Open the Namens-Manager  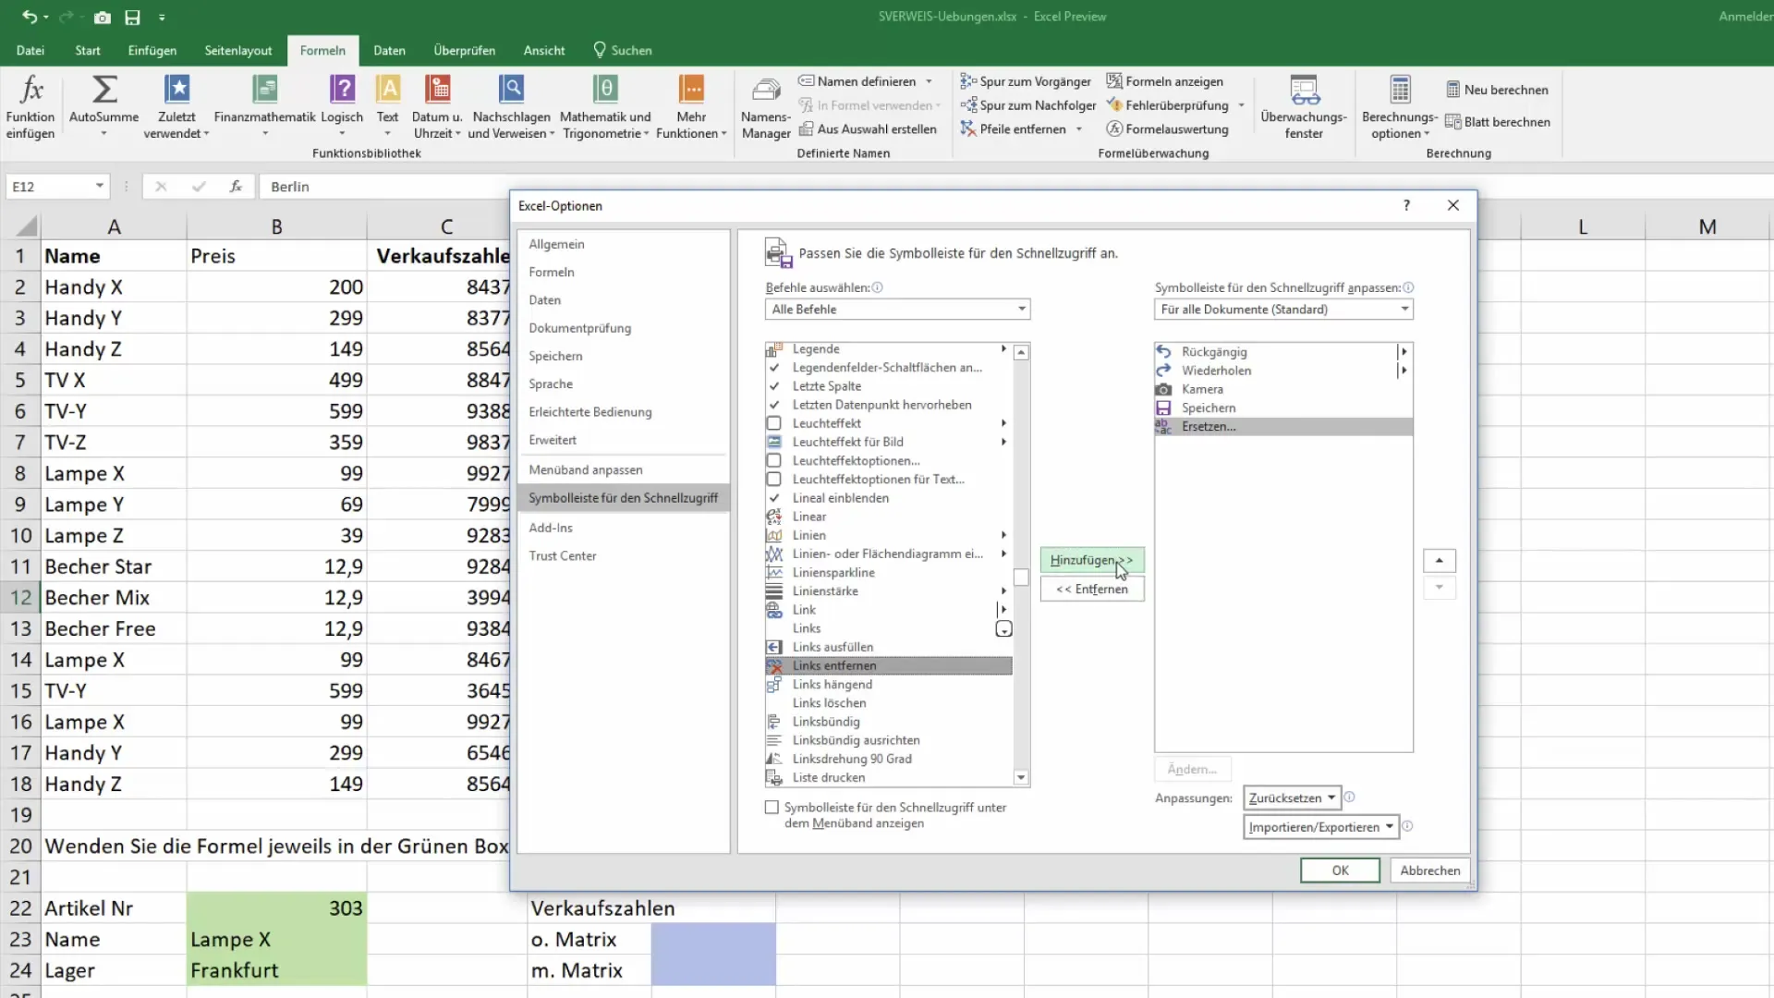tap(766, 108)
